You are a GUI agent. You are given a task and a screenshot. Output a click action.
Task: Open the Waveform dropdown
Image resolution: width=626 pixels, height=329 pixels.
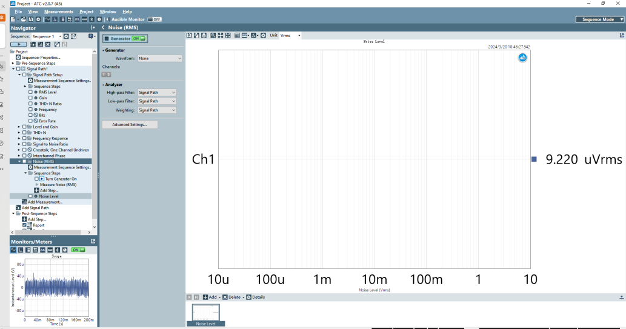coord(160,58)
